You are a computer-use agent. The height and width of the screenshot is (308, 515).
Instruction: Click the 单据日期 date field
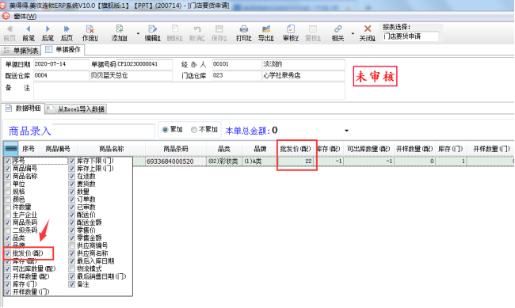point(61,64)
